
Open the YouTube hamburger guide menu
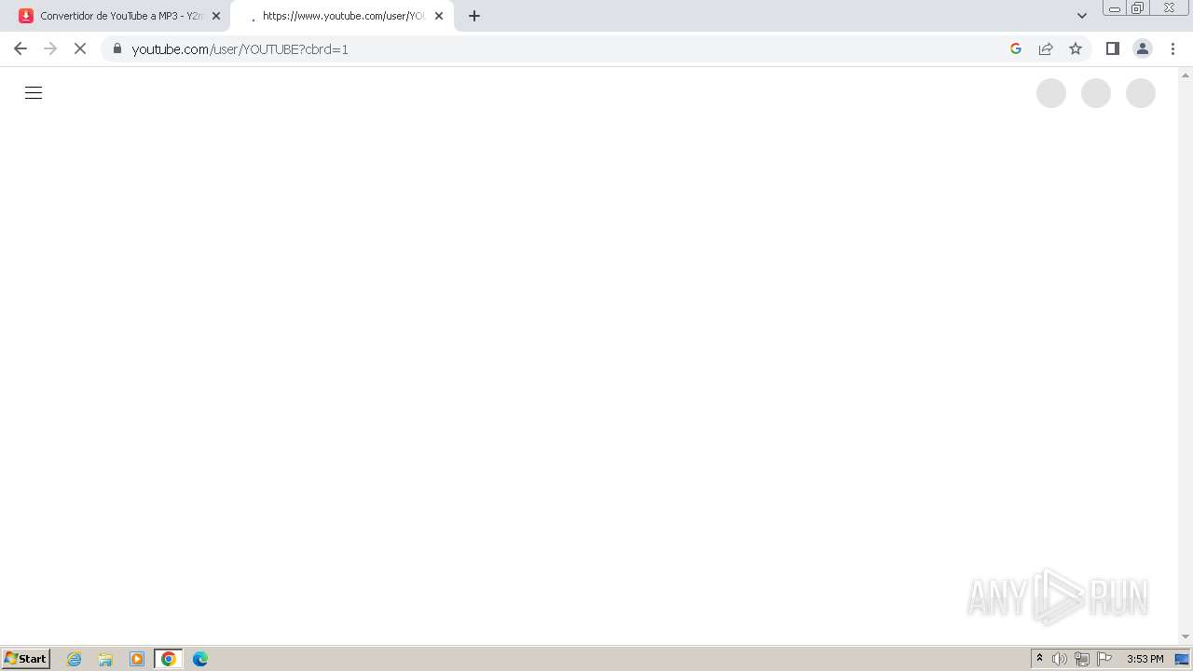click(34, 92)
